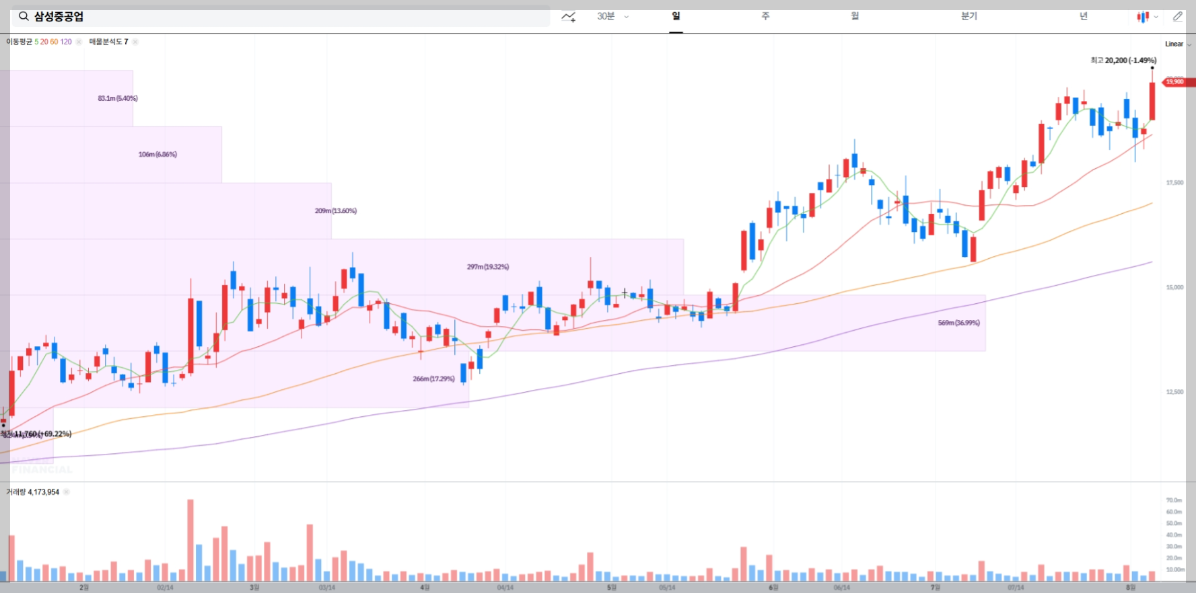This screenshot has height=593, width=1196.
Task: Click the 3월 month axis label
Action: point(254,588)
